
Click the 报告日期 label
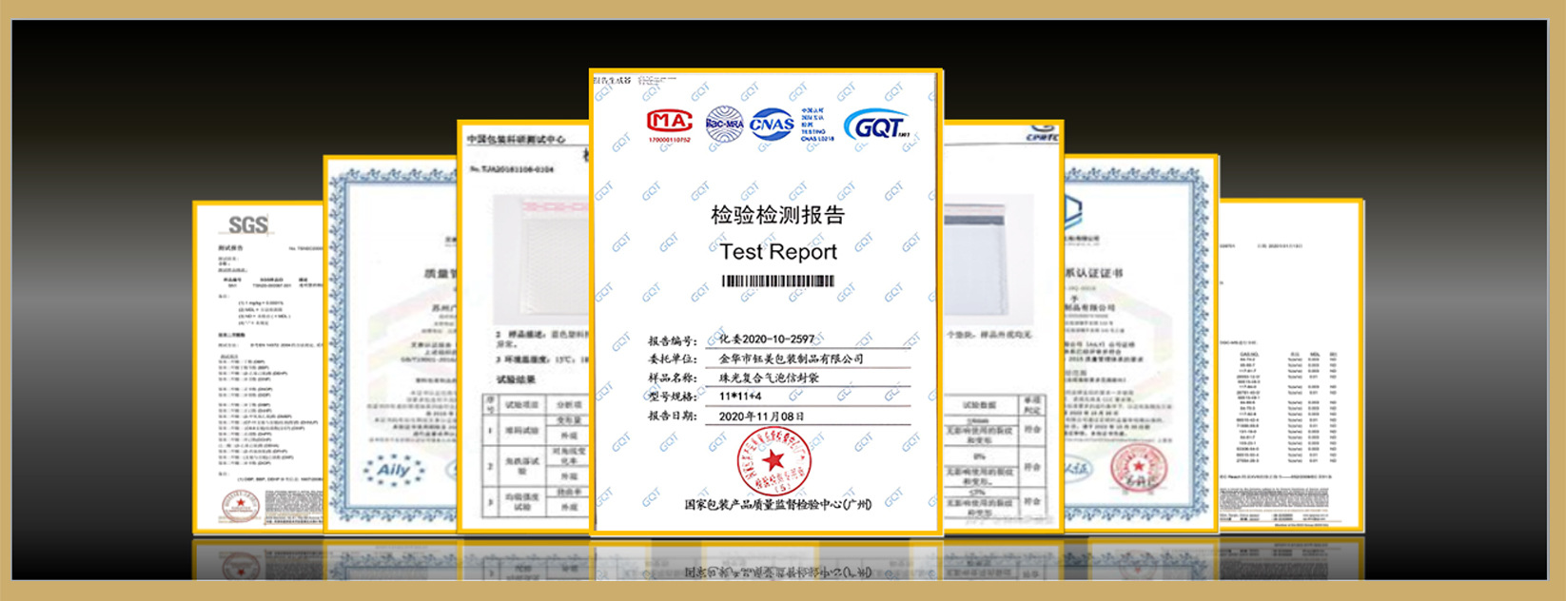coord(673,417)
